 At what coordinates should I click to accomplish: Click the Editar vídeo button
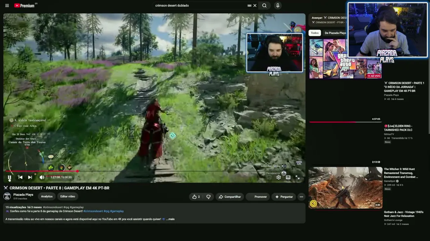68,196
